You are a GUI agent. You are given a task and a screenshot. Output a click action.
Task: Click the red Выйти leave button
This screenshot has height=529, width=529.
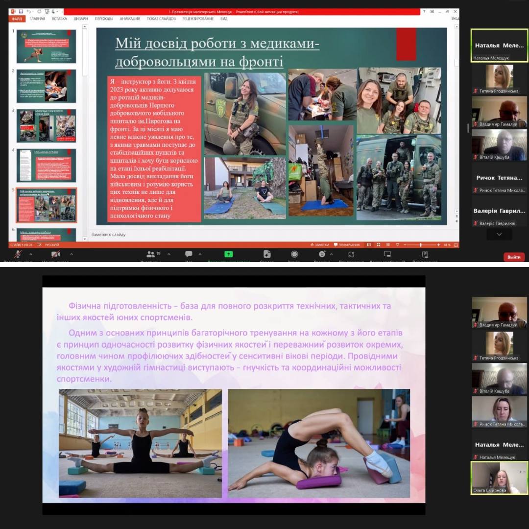(514, 257)
